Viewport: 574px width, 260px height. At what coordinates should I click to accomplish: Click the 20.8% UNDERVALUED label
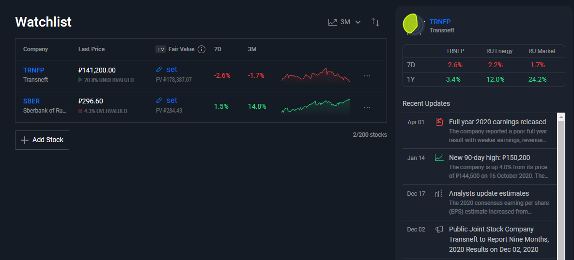pyautogui.click(x=109, y=80)
